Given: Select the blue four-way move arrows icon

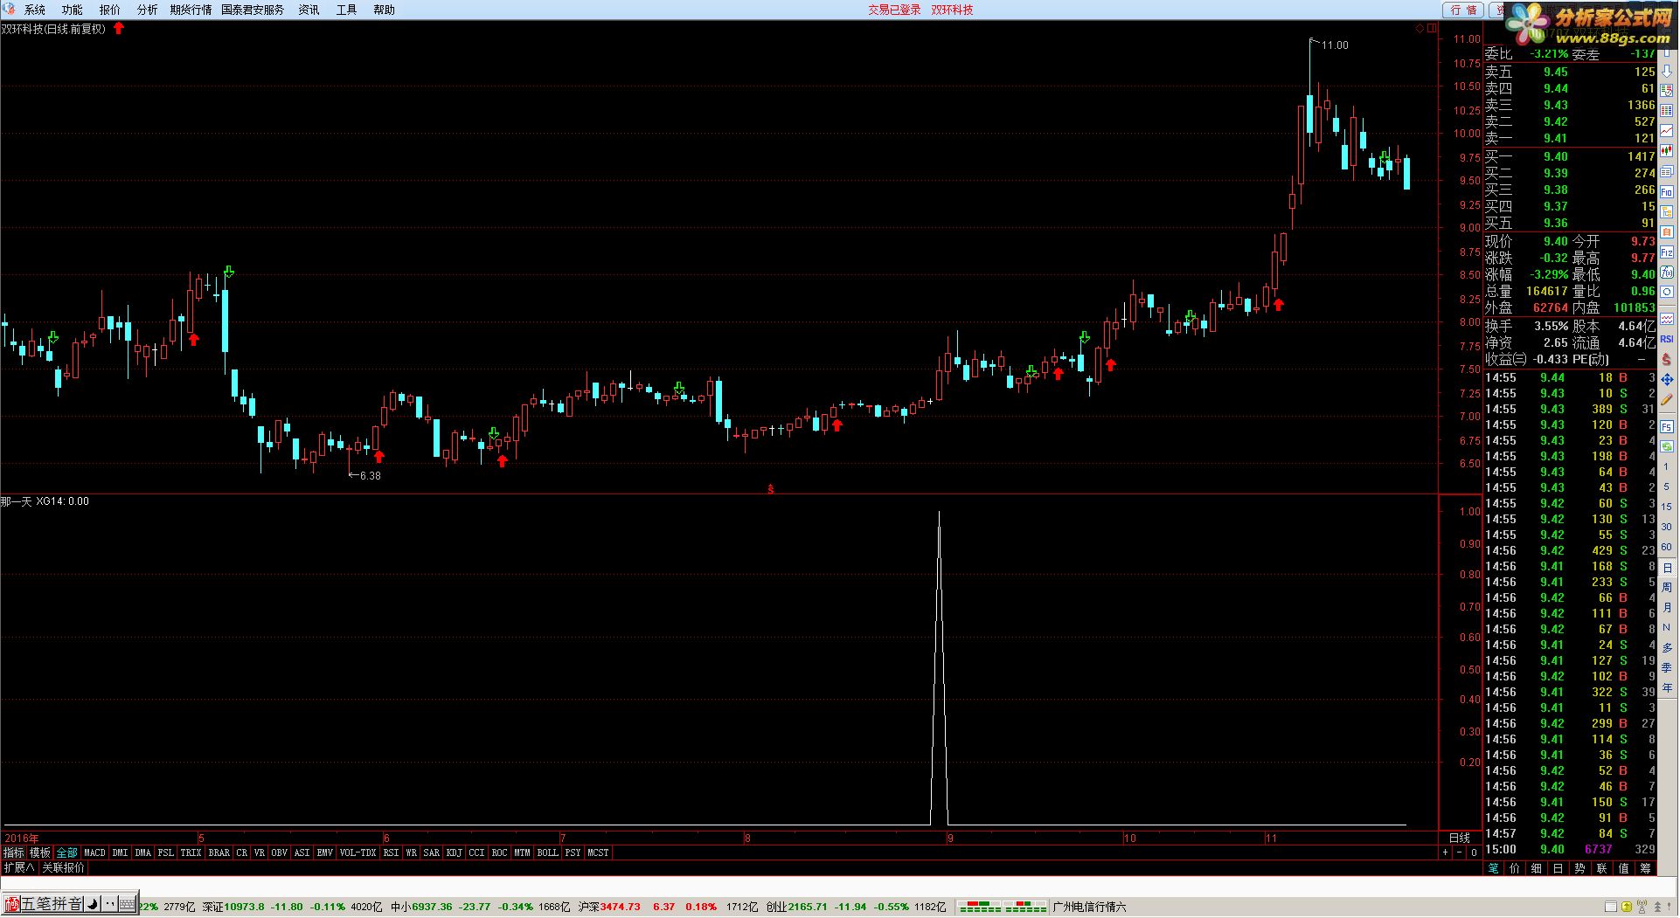Looking at the screenshot, I should click(x=1667, y=379).
